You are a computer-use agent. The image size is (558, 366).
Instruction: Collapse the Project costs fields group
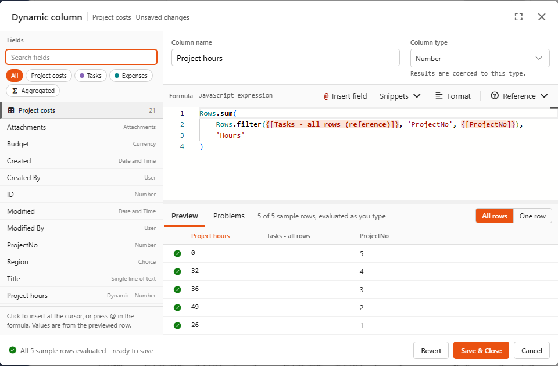click(x=81, y=110)
